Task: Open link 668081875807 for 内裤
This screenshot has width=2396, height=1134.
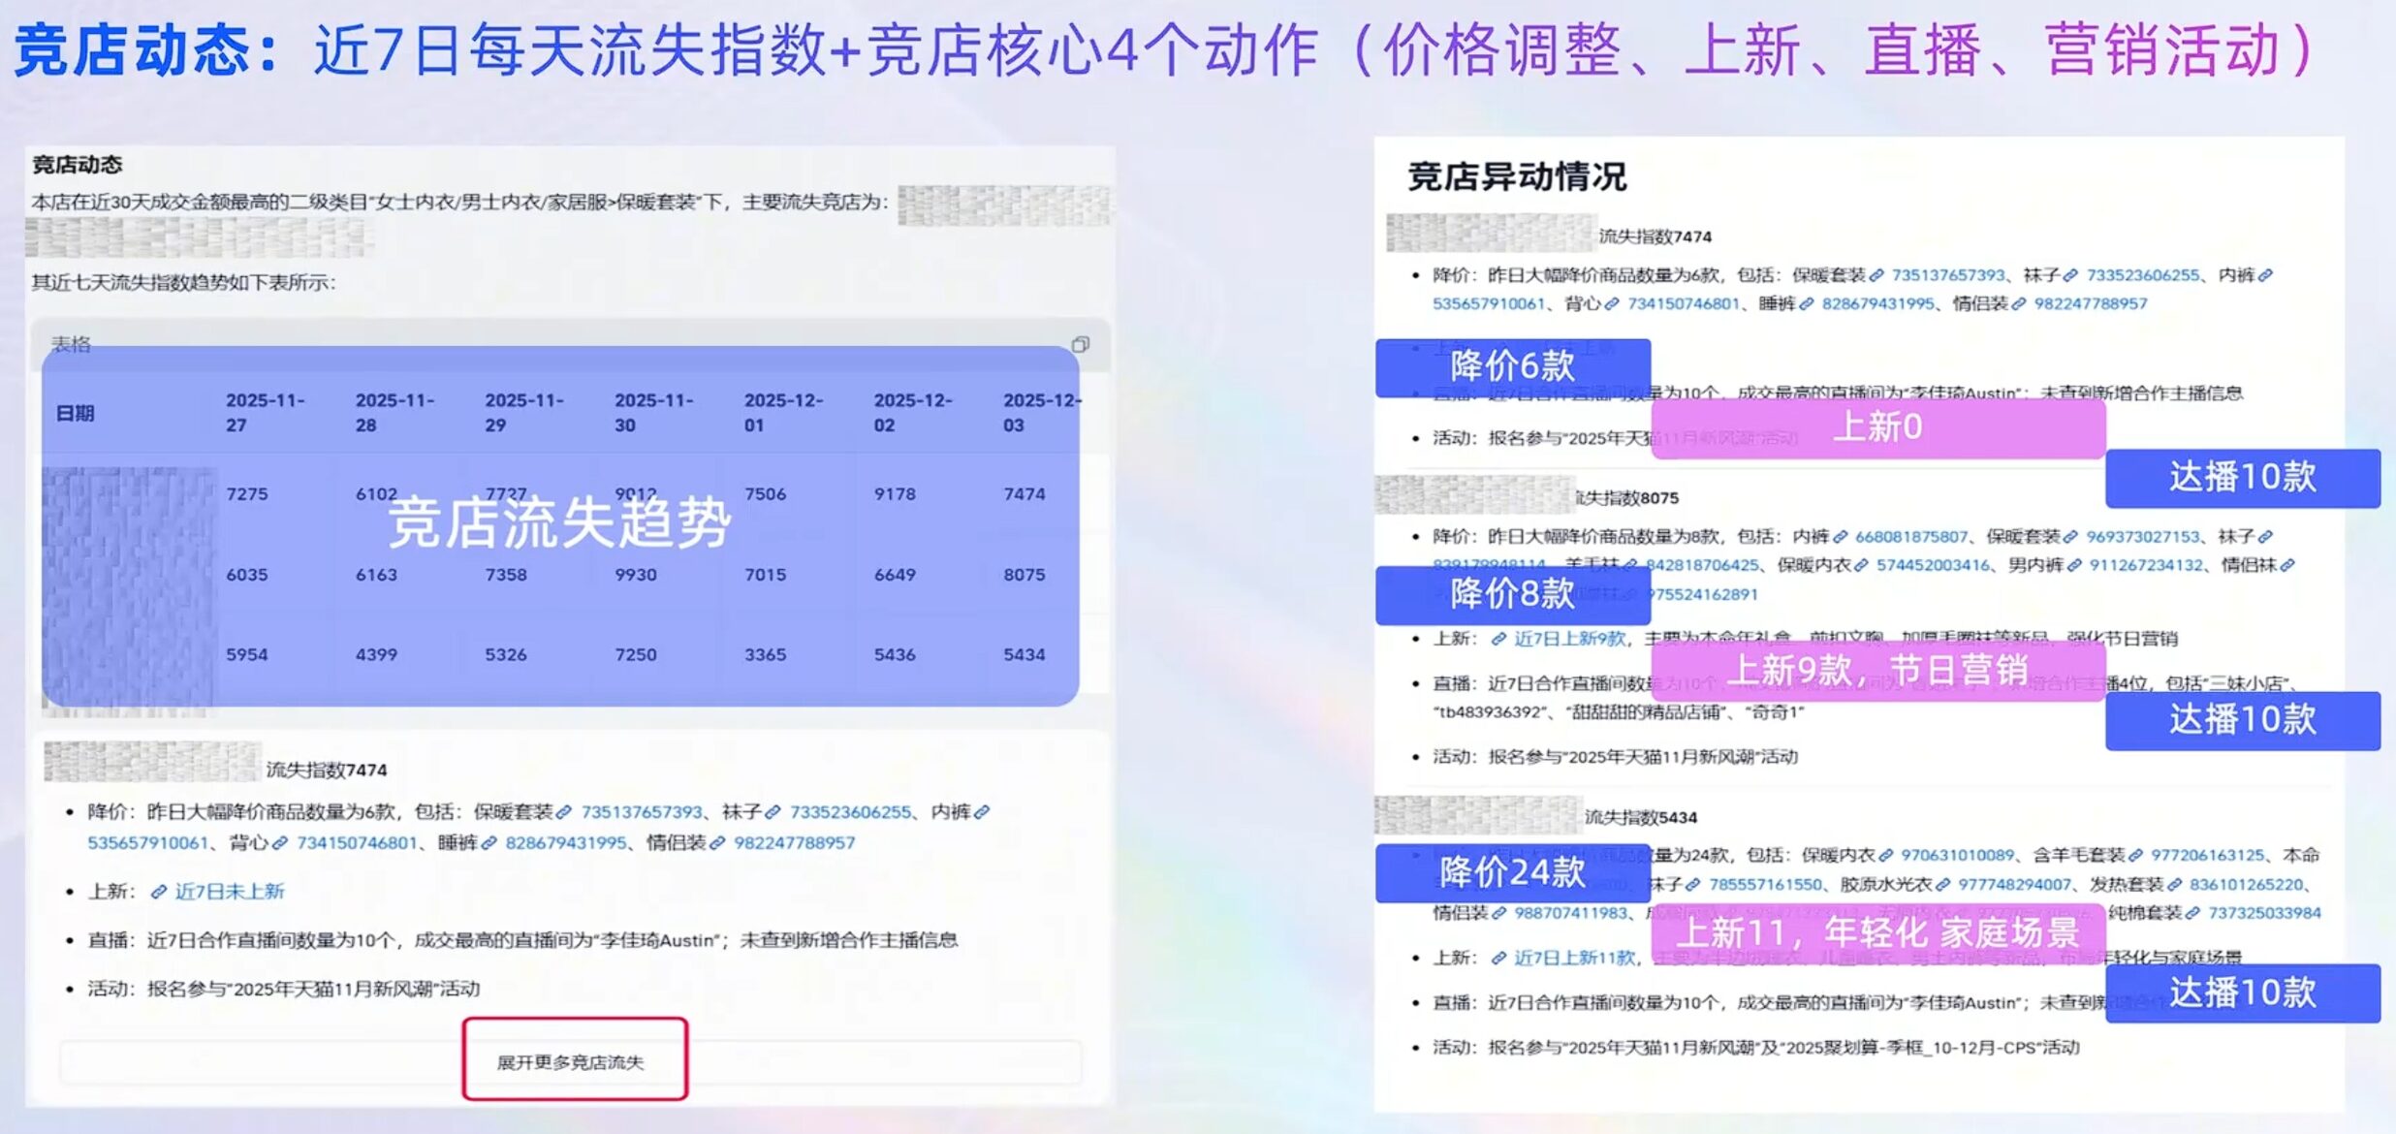Action: [1911, 537]
